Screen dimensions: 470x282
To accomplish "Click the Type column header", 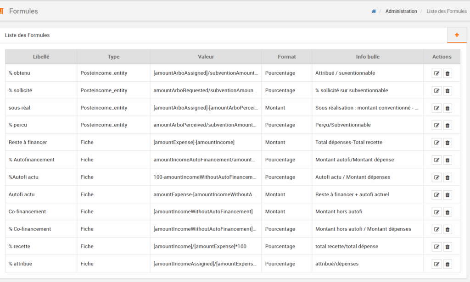I will coord(113,57).
